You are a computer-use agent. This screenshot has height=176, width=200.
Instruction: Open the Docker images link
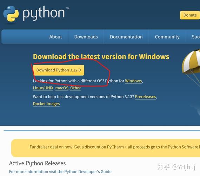tap(46, 104)
